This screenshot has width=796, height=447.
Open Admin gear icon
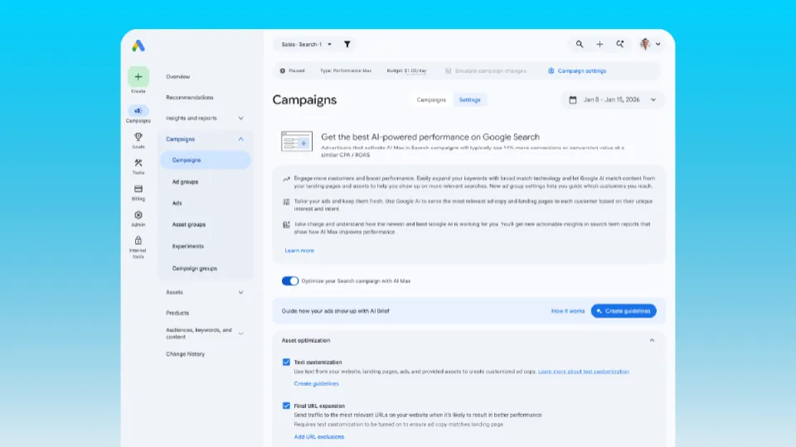tap(138, 215)
